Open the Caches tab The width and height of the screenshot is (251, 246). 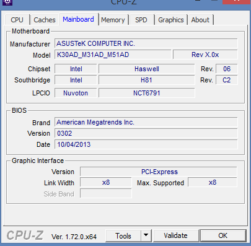pos(45,20)
